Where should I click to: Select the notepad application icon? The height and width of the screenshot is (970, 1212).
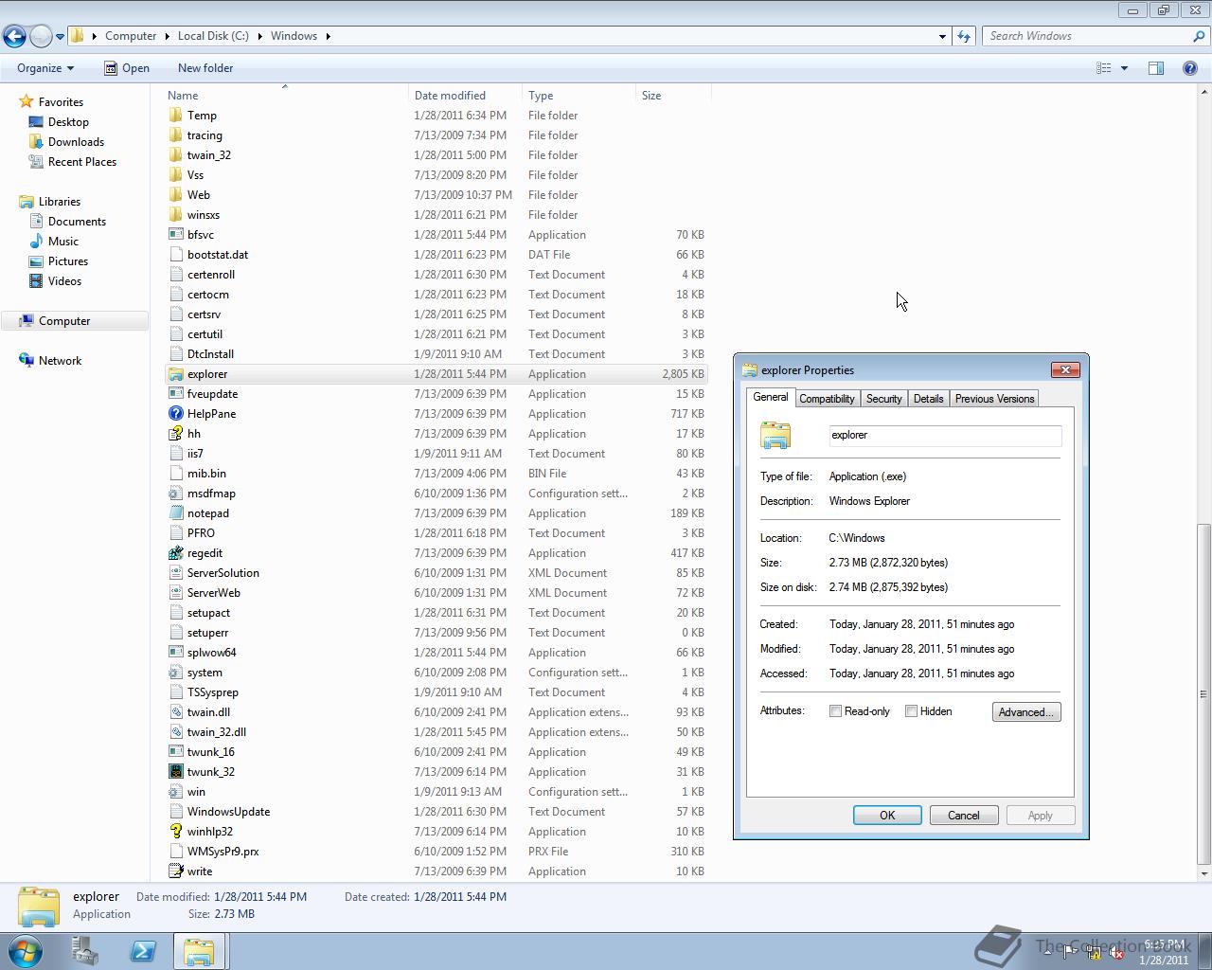click(176, 513)
